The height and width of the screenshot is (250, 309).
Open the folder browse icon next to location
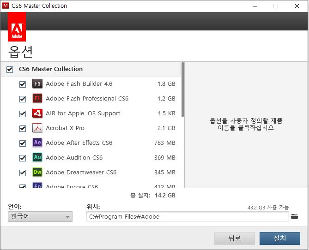click(294, 216)
